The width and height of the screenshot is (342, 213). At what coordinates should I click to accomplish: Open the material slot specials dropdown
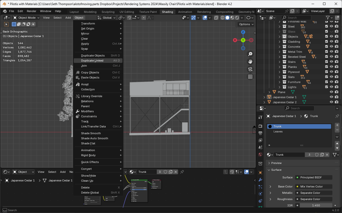pos(337,137)
